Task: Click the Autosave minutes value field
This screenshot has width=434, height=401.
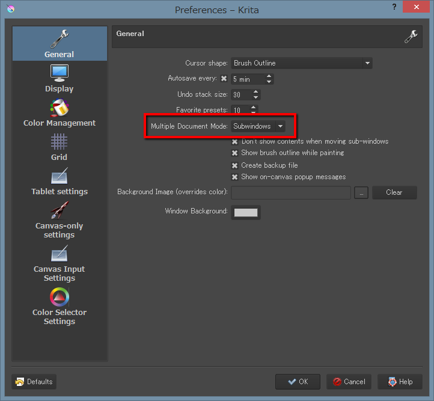Action: point(248,79)
